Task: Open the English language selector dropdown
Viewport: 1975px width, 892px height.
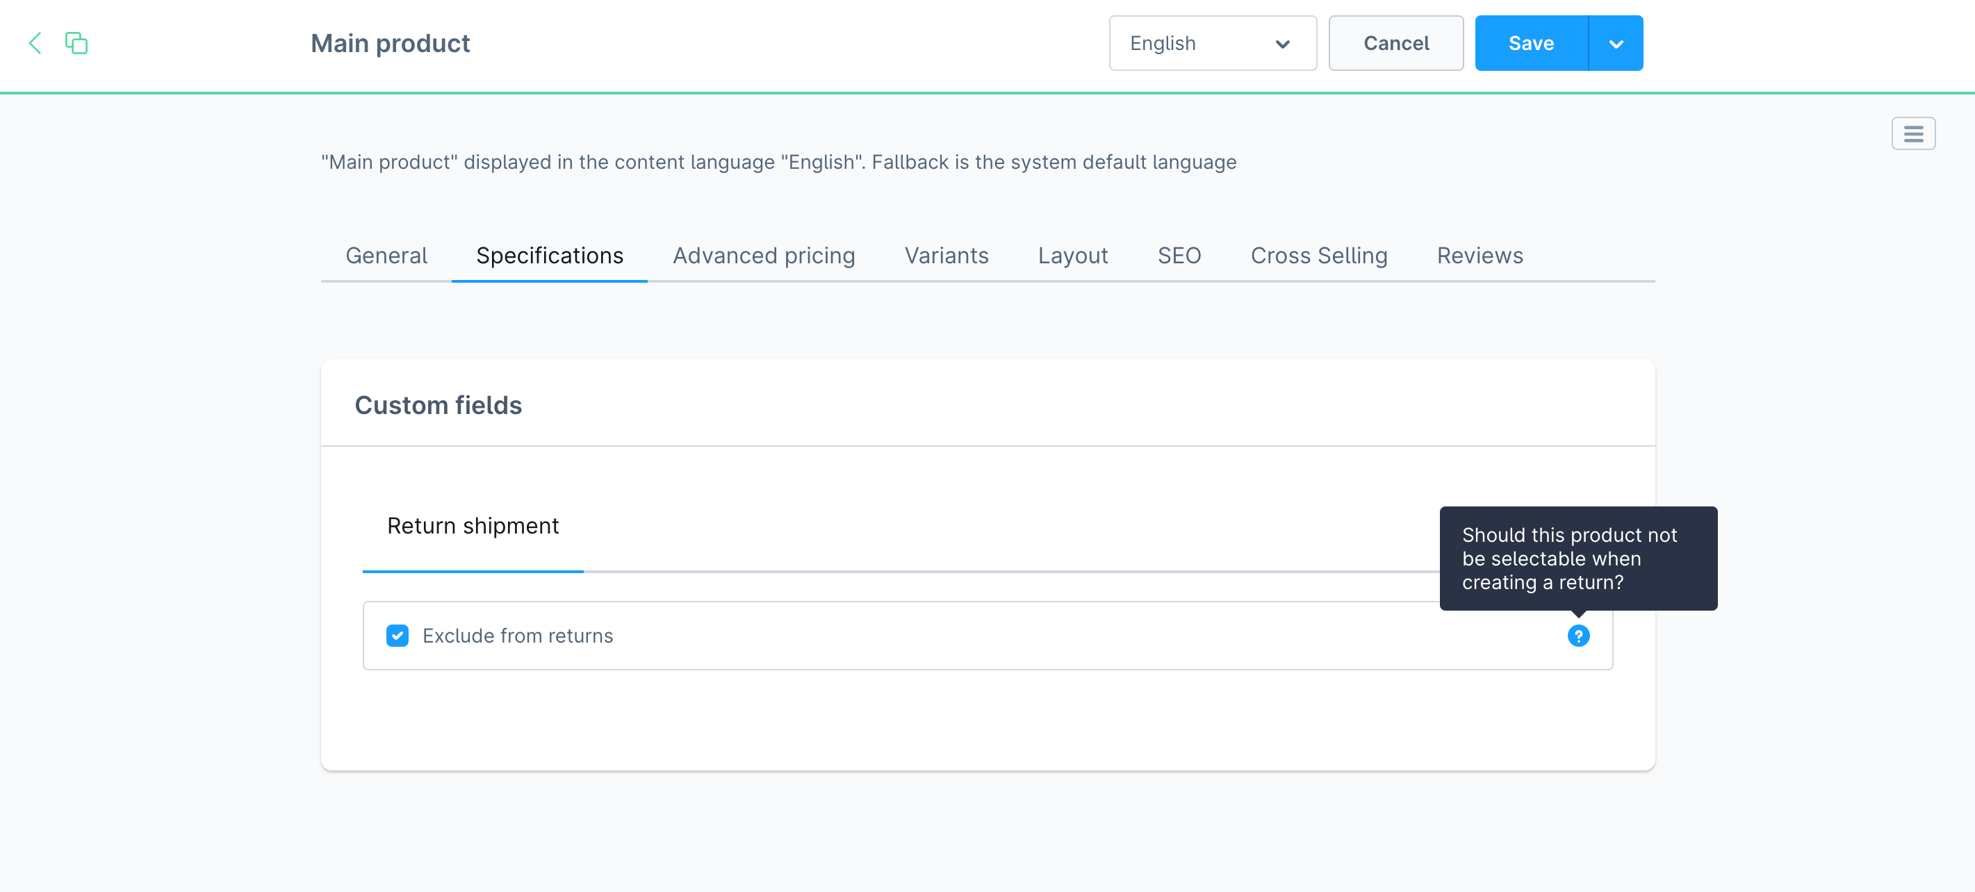Action: pos(1208,44)
